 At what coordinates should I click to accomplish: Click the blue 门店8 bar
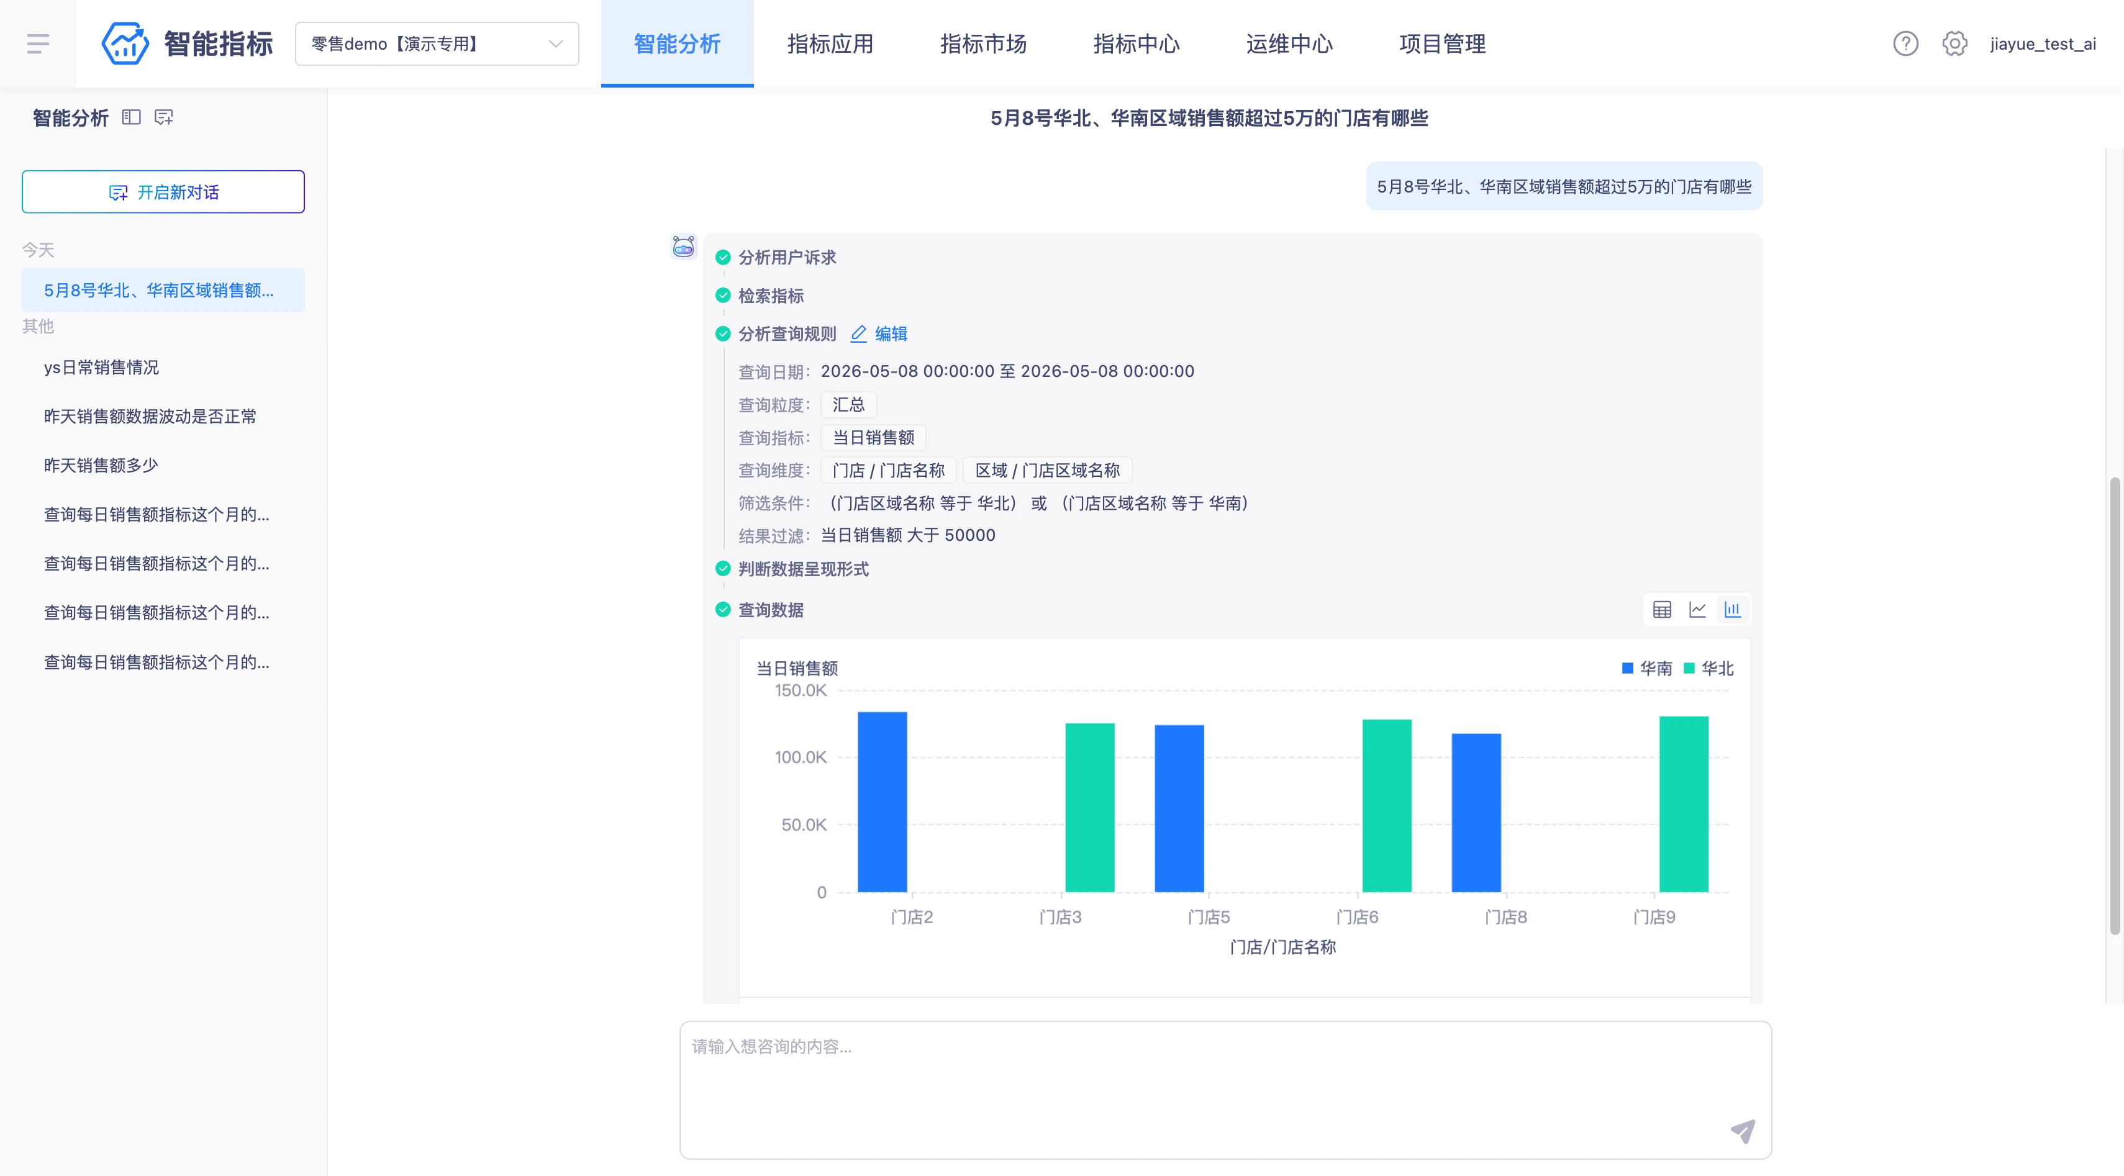[x=1476, y=813]
